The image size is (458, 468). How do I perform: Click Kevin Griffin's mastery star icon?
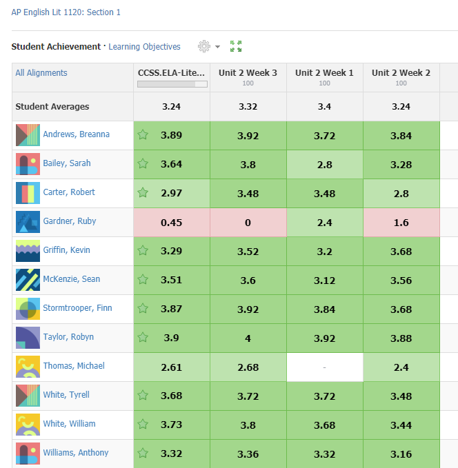pos(143,250)
